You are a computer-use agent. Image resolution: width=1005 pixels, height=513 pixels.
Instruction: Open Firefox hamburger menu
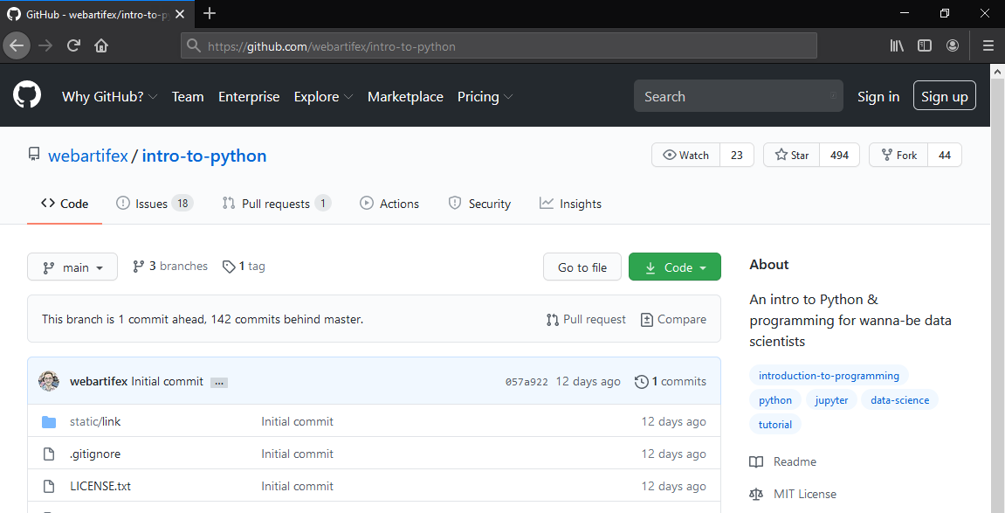[988, 45]
